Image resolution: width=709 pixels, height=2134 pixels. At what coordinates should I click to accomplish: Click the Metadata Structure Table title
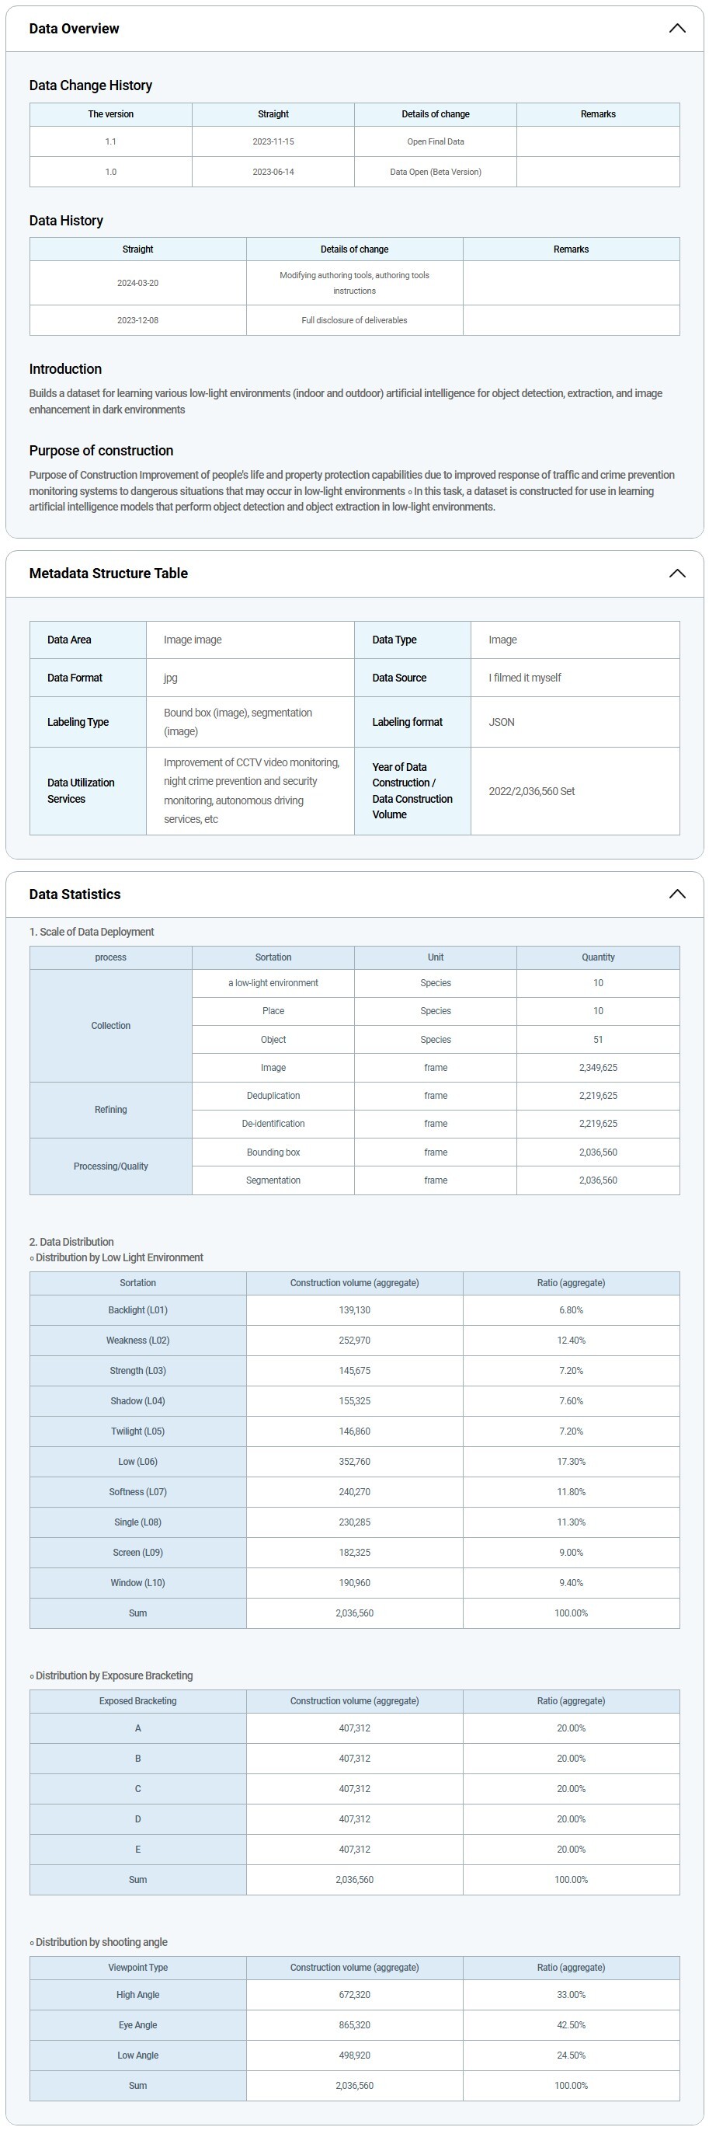click(x=108, y=574)
